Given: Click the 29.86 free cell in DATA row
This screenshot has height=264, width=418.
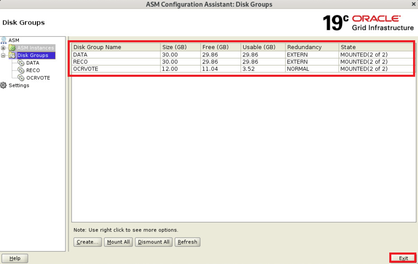Looking at the screenshot, I should [x=220, y=55].
